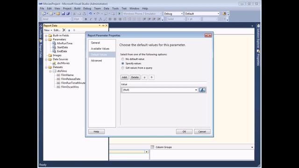Viewport: 299px width, 168px height.
Task: Select the StartDate parameter
Action: 62,47
